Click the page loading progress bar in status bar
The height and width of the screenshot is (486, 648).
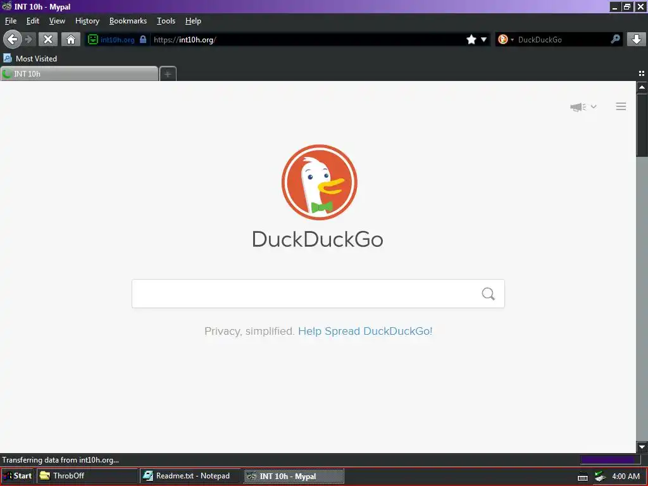[x=610, y=460]
